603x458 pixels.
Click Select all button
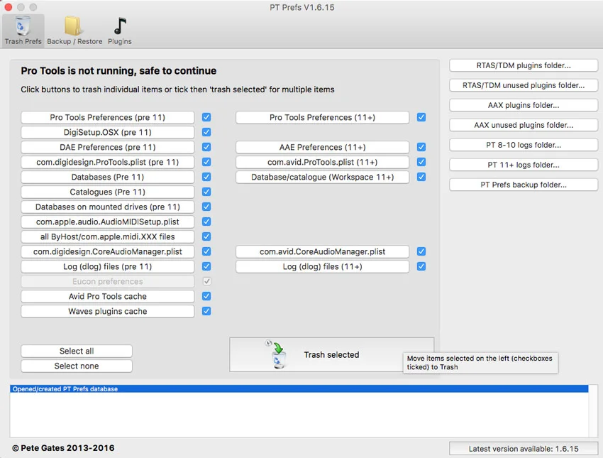(x=77, y=351)
